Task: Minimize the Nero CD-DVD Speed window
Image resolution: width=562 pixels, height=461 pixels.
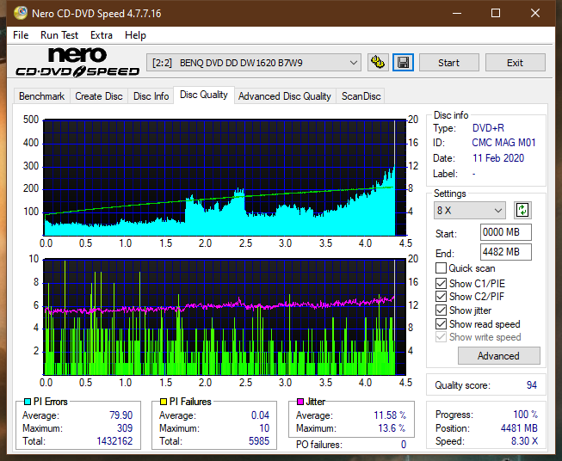Action: pyautogui.click(x=457, y=13)
